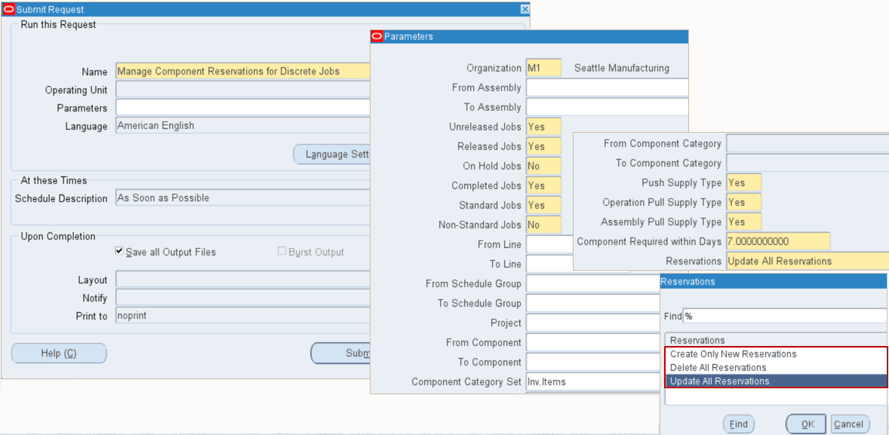Image resolution: width=889 pixels, height=435 pixels.
Task: Close the Submit Request window
Action: pos(525,9)
